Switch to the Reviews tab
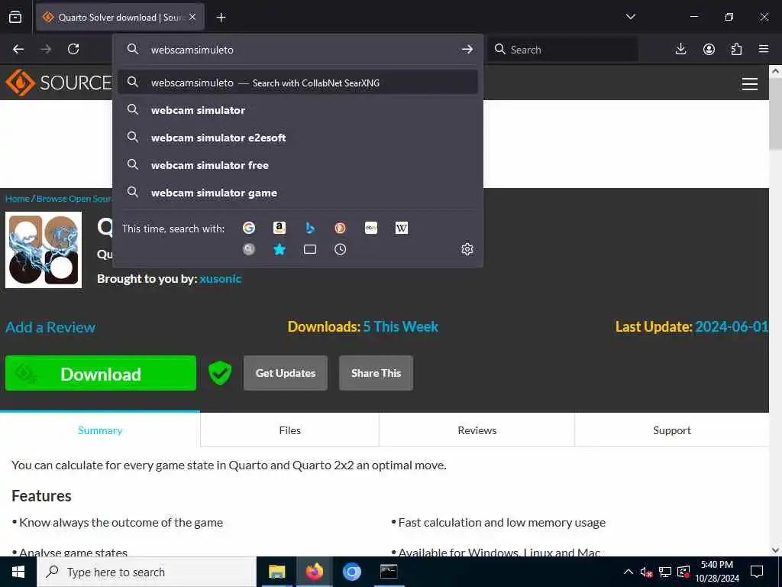 pyautogui.click(x=477, y=430)
